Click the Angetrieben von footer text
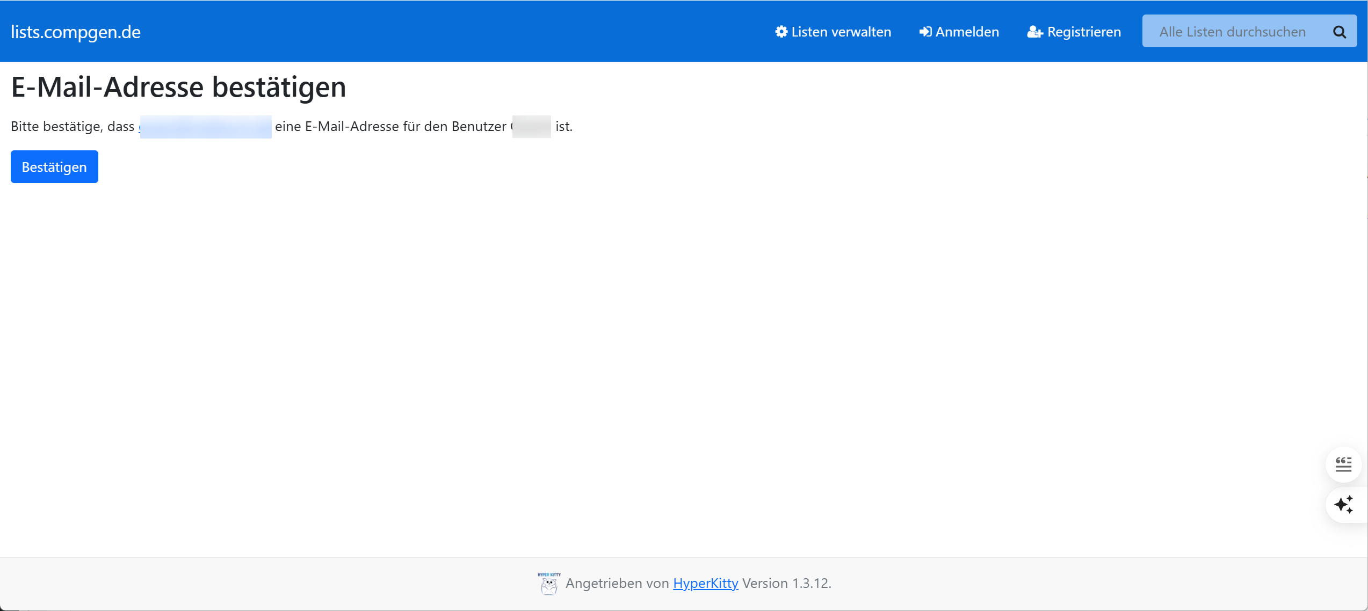The height and width of the screenshot is (611, 1368). point(617,583)
